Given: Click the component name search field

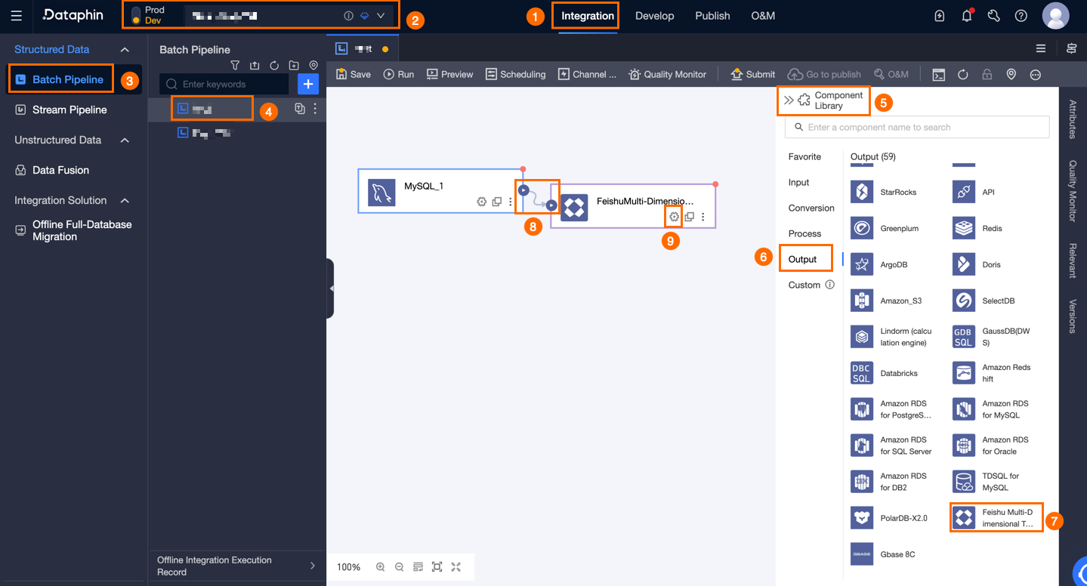Looking at the screenshot, I should pos(917,127).
